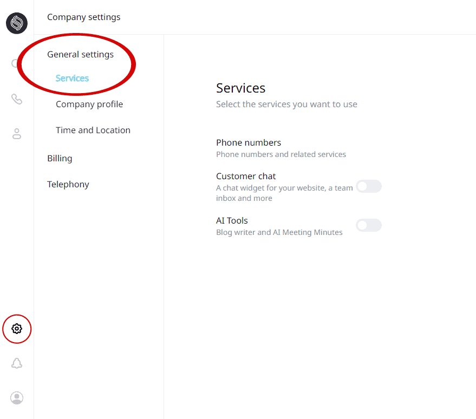476x419 pixels.
Task: Click the AI Tools service label
Action: click(x=232, y=220)
